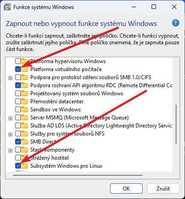Open the blue help question mark icon
Viewport: 185px width, 199px height.
176,23
